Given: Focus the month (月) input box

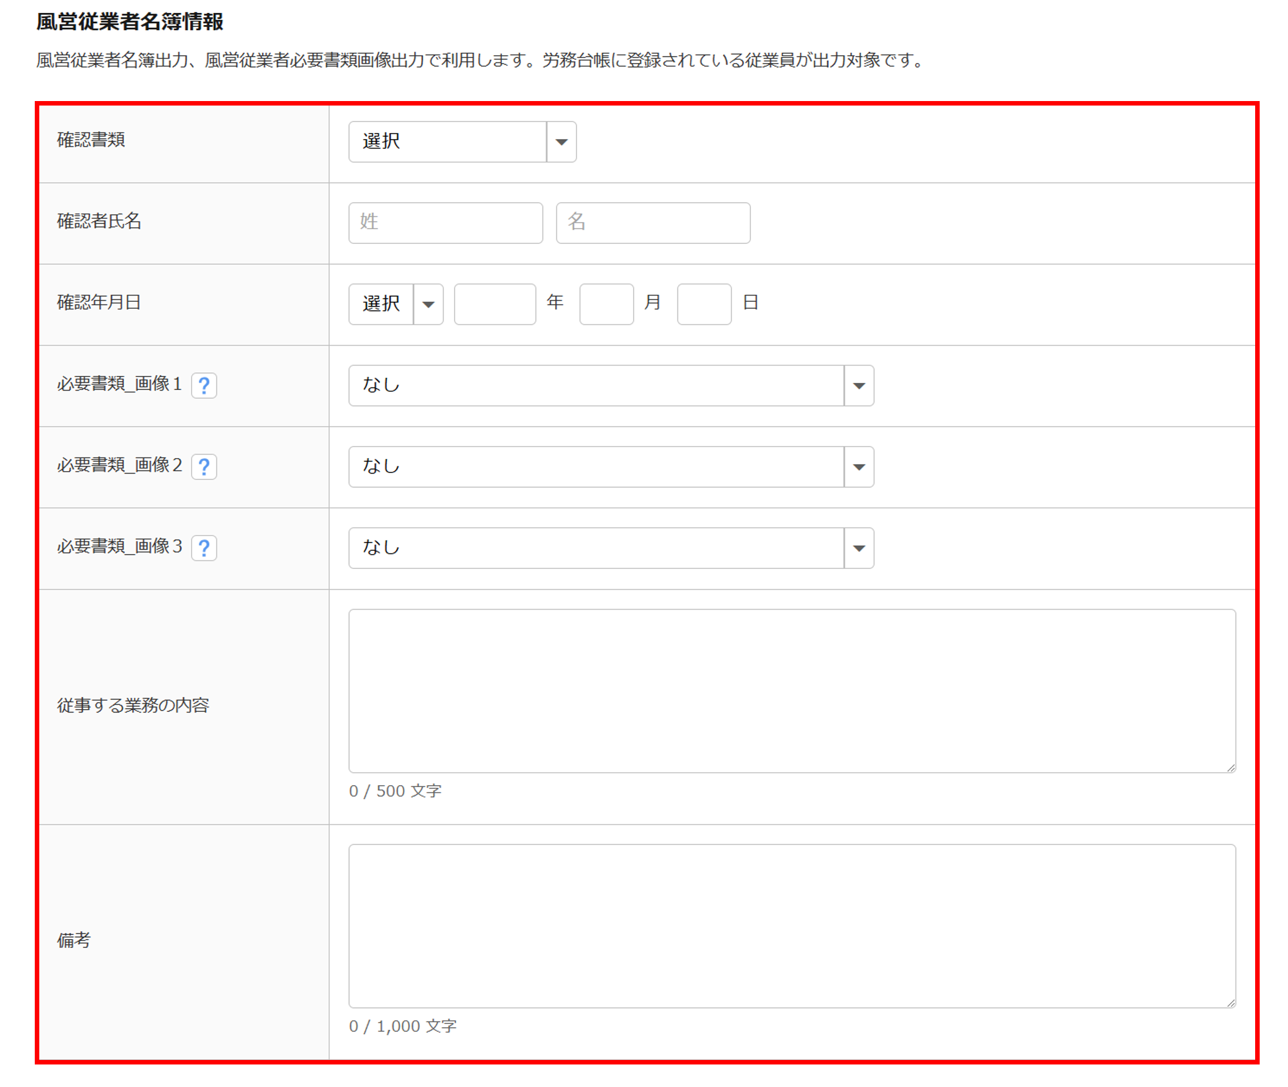Looking at the screenshot, I should (x=606, y=304).
